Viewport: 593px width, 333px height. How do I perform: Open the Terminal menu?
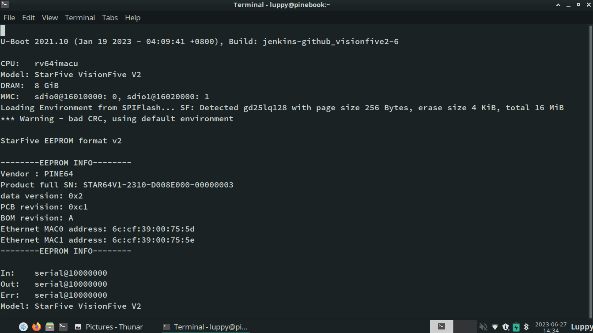pyautogui.click(x=80, y=18)
